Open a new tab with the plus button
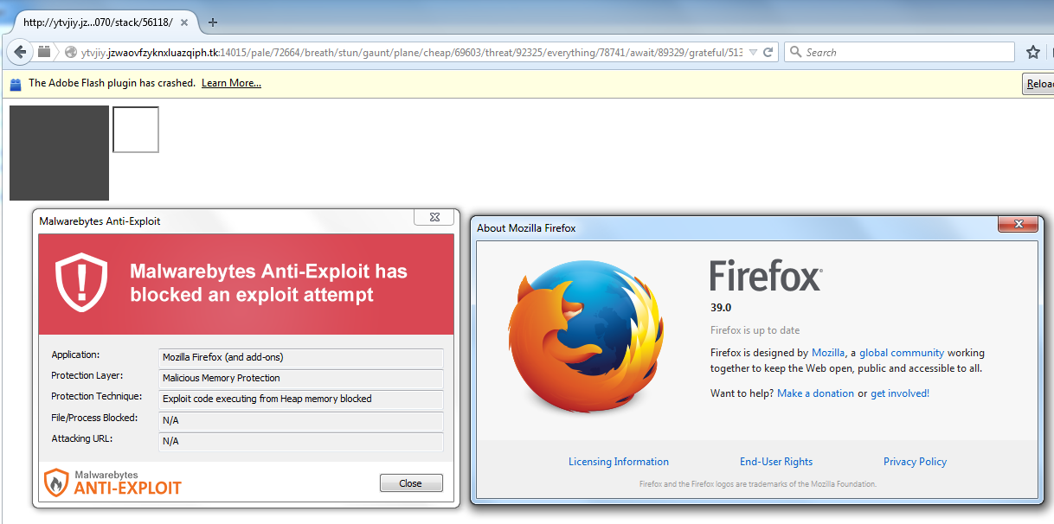Image resolution: width=1054 pixels, height=524 pixels. tap(213, 22)
